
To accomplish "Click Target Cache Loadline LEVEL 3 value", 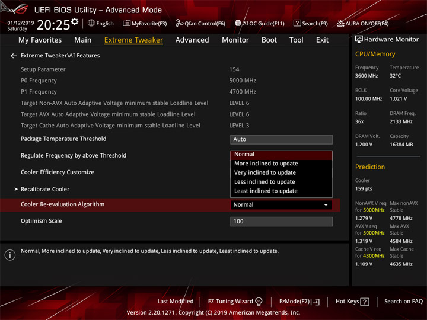I will [x=239, y=126].
